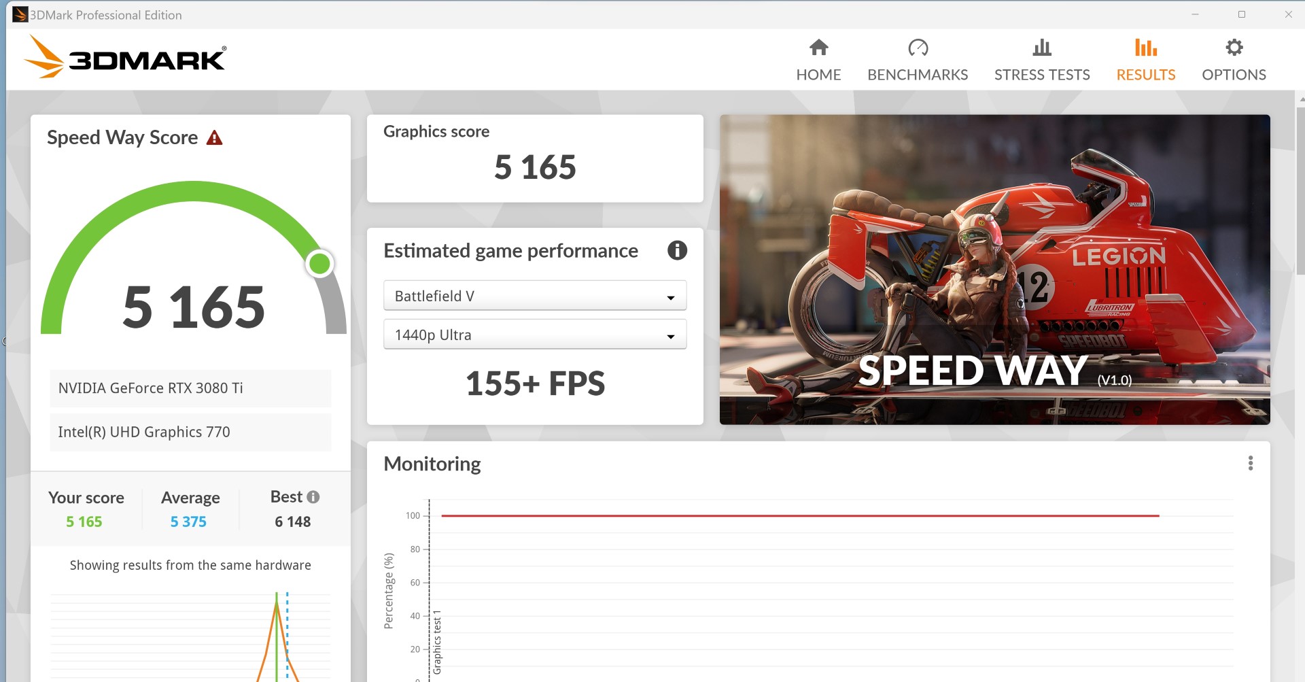The height and width of the screenshot is (682, 1305).
Task: Select NVIDIA GeForce RTX 3080 Ti row
Action: (190, 388)
